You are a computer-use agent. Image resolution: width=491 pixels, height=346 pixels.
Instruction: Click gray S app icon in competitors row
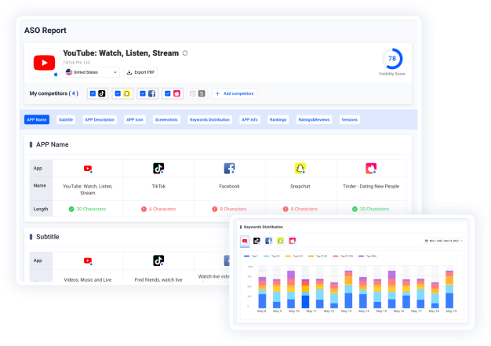[x=202, y=93]
